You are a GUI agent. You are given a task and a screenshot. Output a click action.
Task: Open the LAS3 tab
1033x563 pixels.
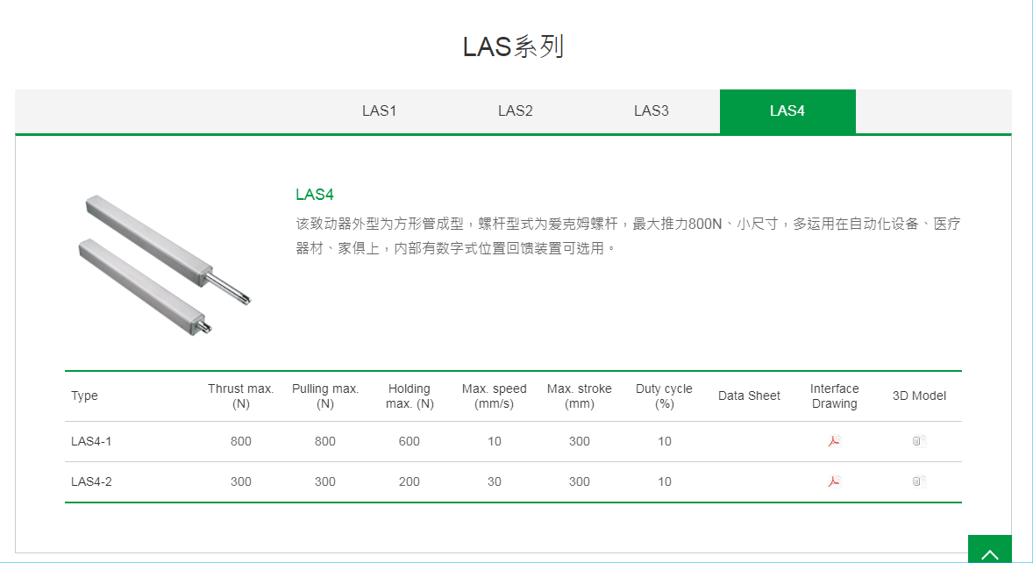(x=651, y=110)
